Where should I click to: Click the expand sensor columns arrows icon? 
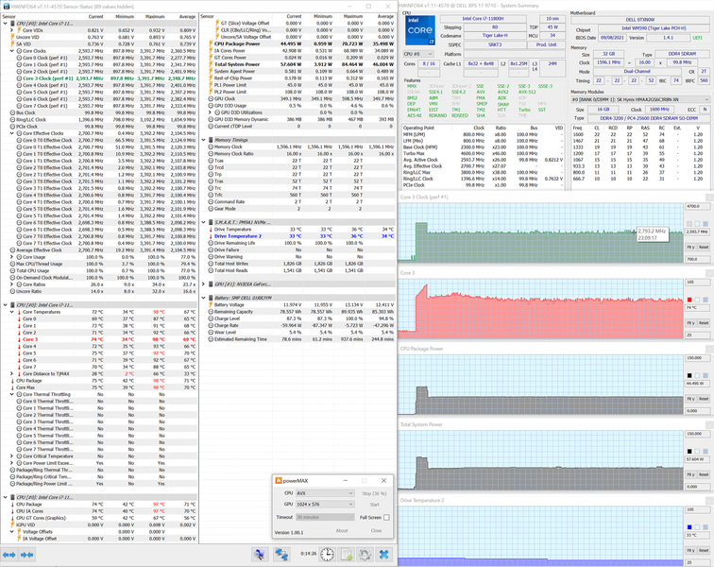9,555
